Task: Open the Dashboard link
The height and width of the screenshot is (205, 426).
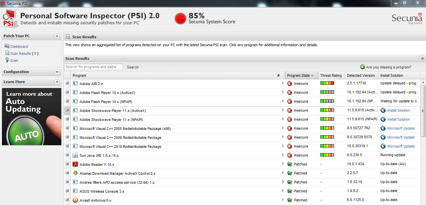Action: (x=19, y=47)
